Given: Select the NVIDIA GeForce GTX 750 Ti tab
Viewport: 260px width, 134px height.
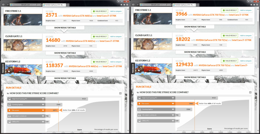Looking at the screenshot, I should pos(184,5).
